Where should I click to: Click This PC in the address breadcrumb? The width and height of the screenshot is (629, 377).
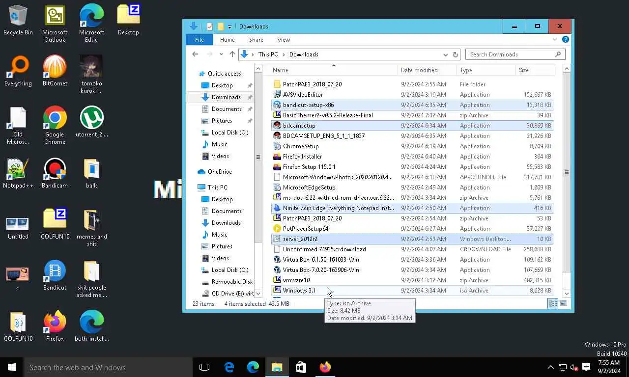pyautogui.click(x=268, y=54)
